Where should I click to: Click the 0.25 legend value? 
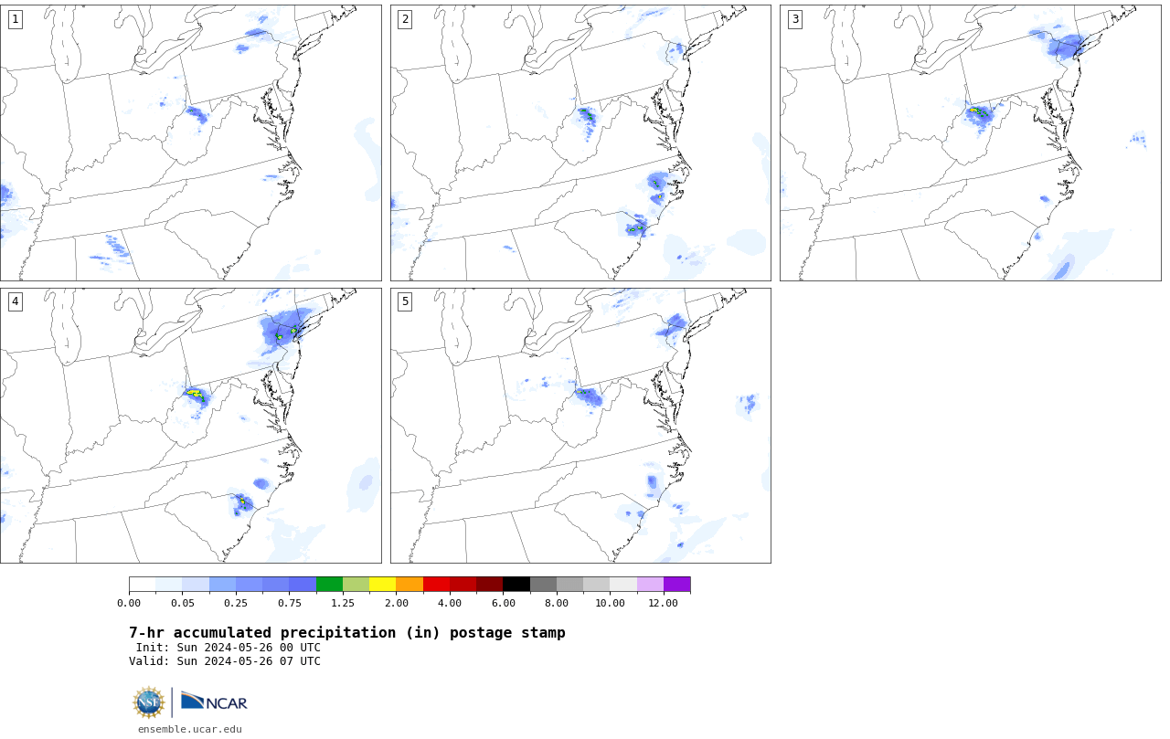click(236, 604)
